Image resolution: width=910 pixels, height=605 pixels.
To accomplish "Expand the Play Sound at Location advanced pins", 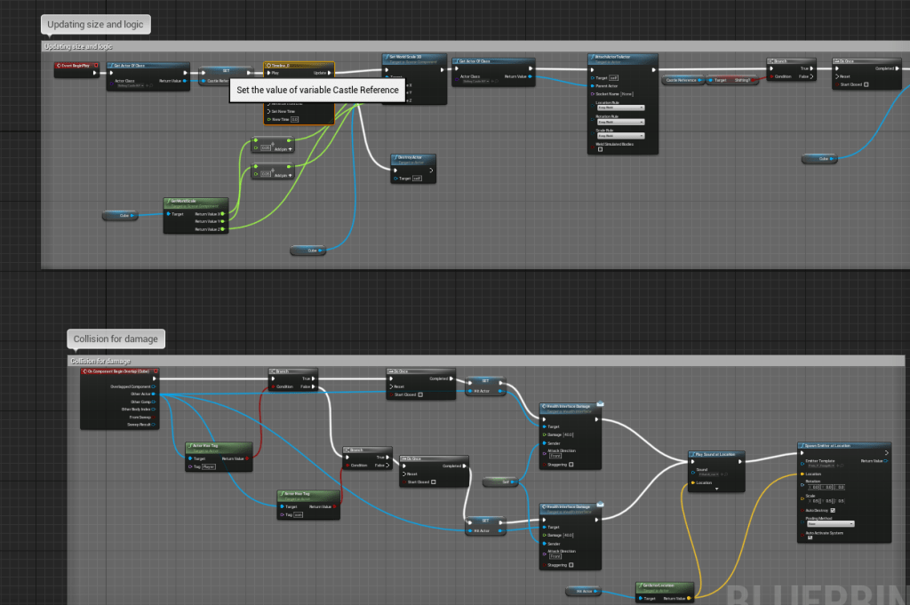I will pos(715,489).
